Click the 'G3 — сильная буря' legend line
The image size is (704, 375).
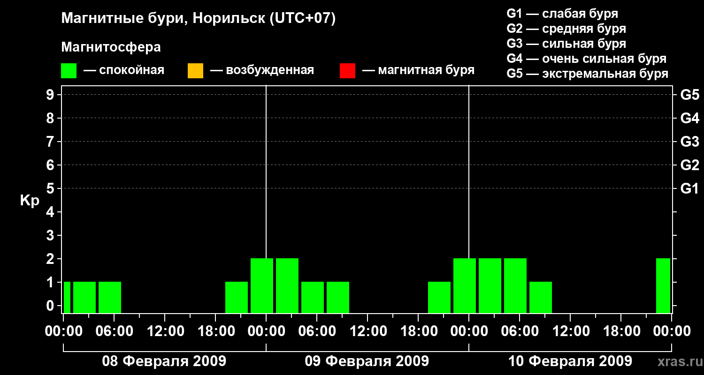coord(566,44)
